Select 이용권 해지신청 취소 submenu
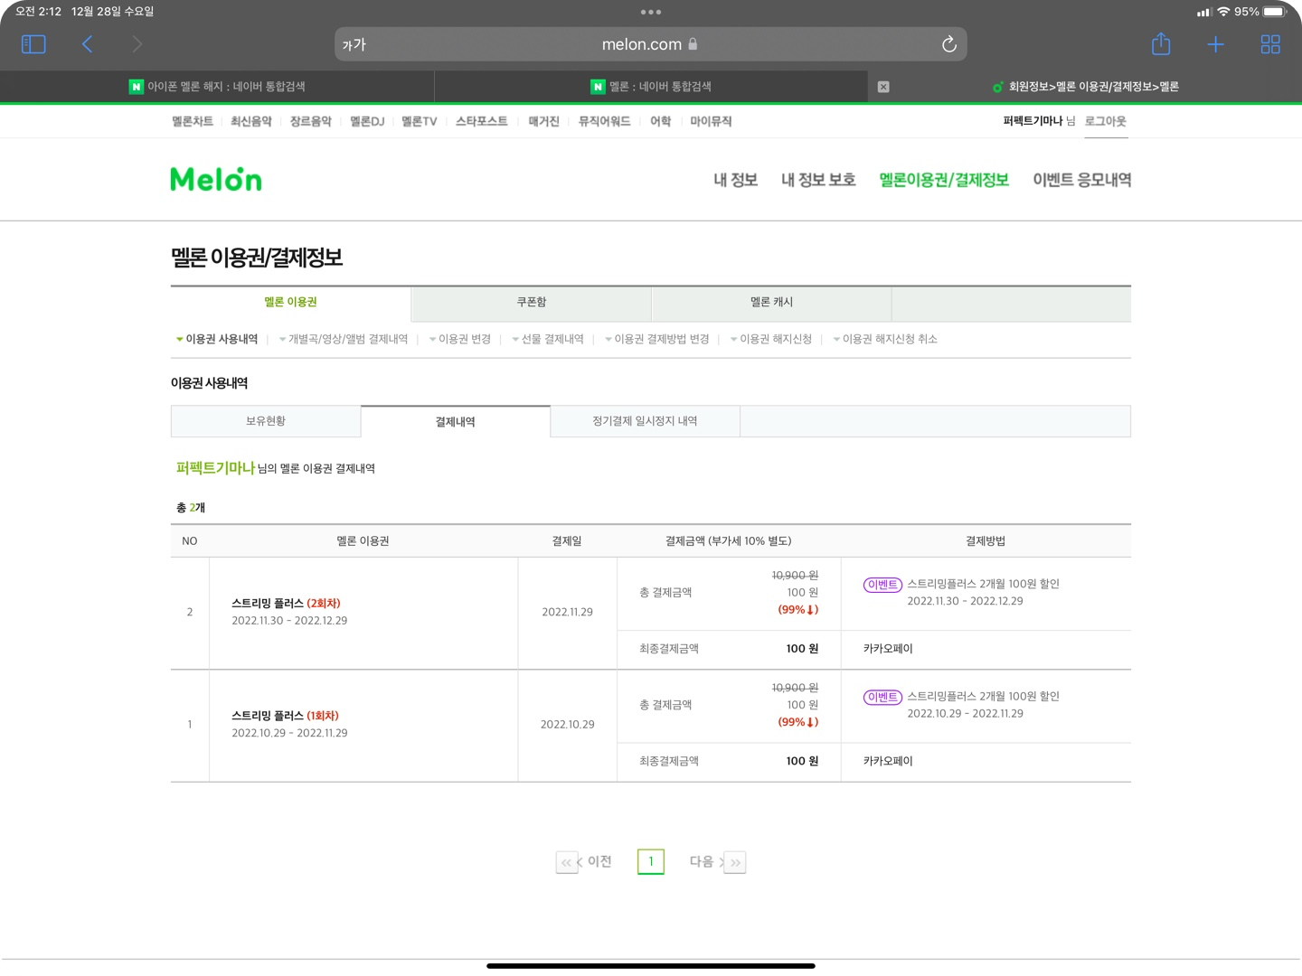The width and height of the screenshot is (1302, 976). (x=890, y=339)
